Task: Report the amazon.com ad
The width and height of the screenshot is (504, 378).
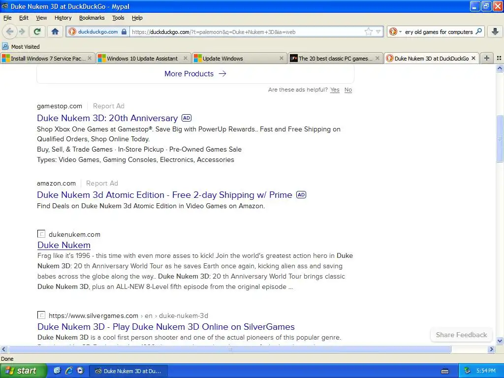Action: tap(102, 183)
